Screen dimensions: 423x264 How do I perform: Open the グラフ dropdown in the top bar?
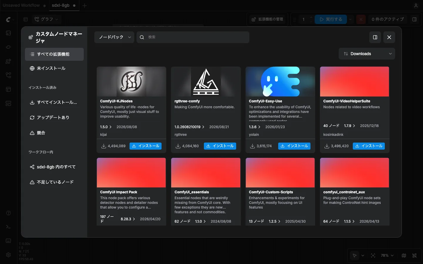coord(46,19)
